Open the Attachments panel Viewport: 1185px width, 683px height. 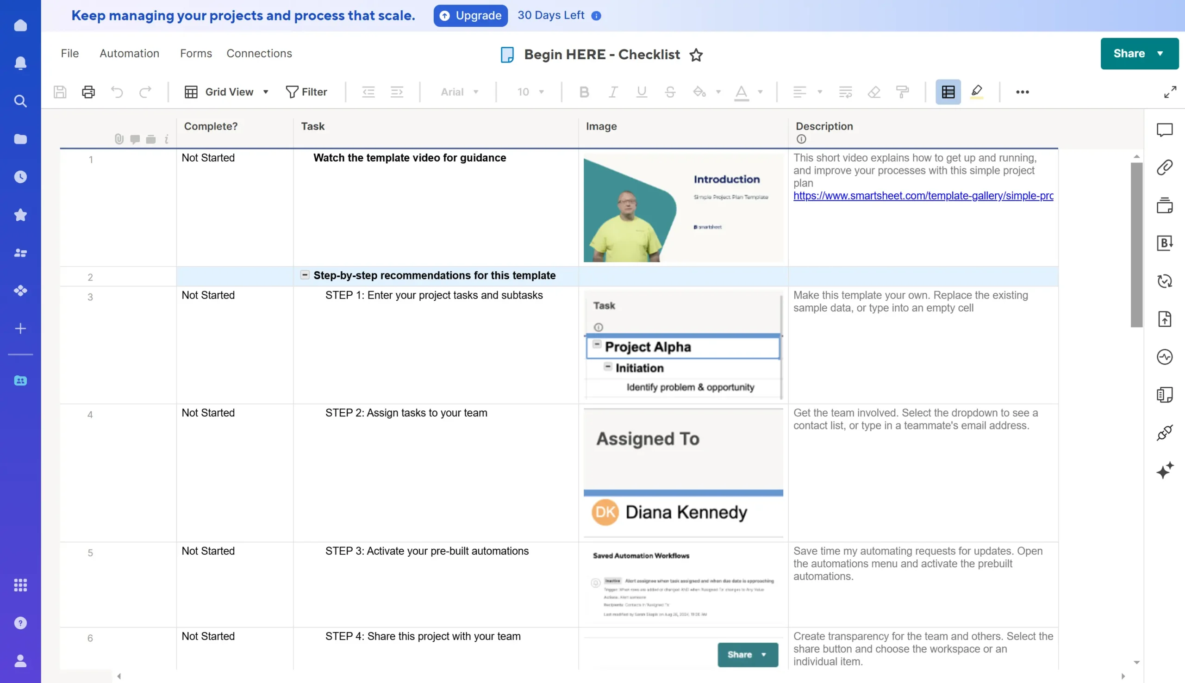pos(1165,167)
